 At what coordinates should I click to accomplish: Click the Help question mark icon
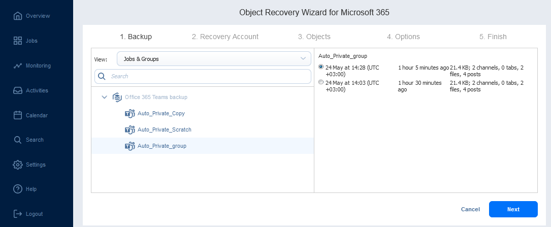click(x=18, y=189)
